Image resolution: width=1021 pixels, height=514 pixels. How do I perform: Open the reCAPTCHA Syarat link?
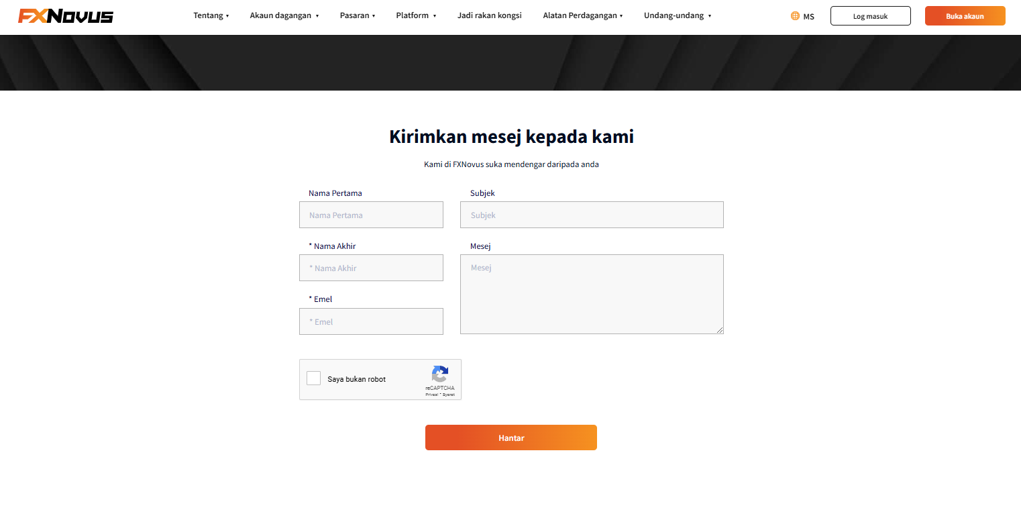pos(449,395)
